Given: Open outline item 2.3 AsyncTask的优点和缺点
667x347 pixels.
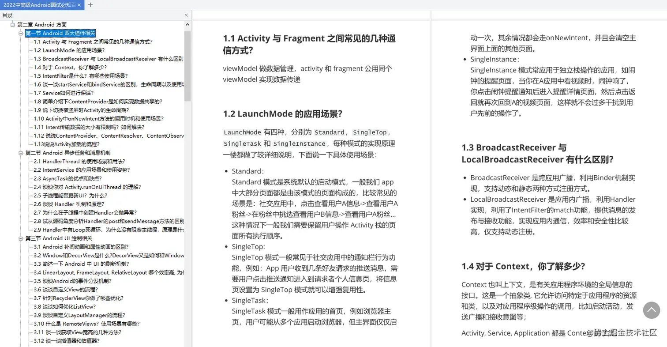Looking at the screenshot, I should (67, 178).
